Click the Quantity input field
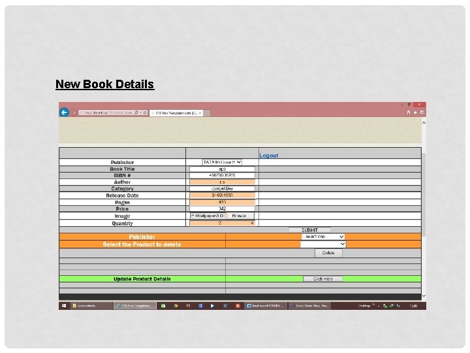 tap(222, 223)
